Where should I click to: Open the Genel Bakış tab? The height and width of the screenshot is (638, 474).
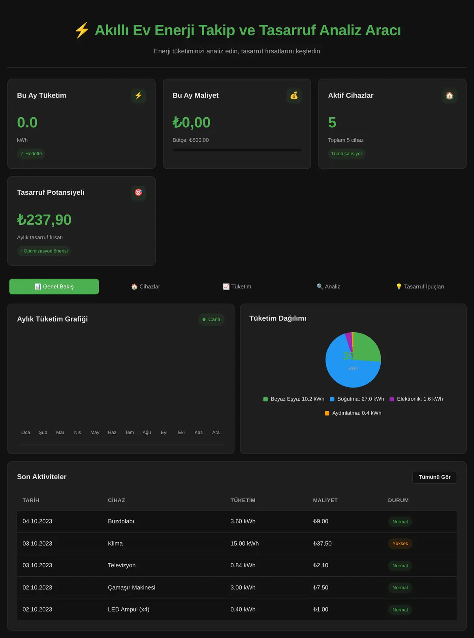(x=54, y=286)
